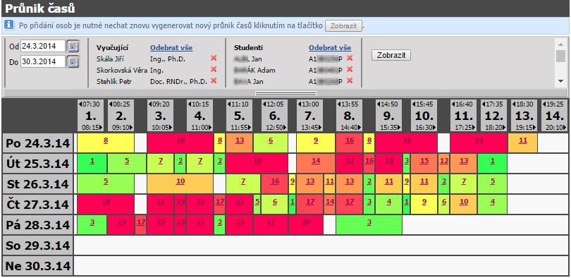Click the Do date field 30.3.2014
The image size is (571, 278).
[43, 61]
